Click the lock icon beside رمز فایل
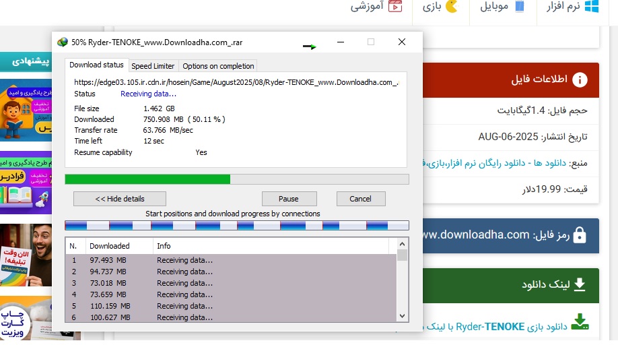This screenshot has height=345, width=618. pyautogui.click(x=580, y=235)
